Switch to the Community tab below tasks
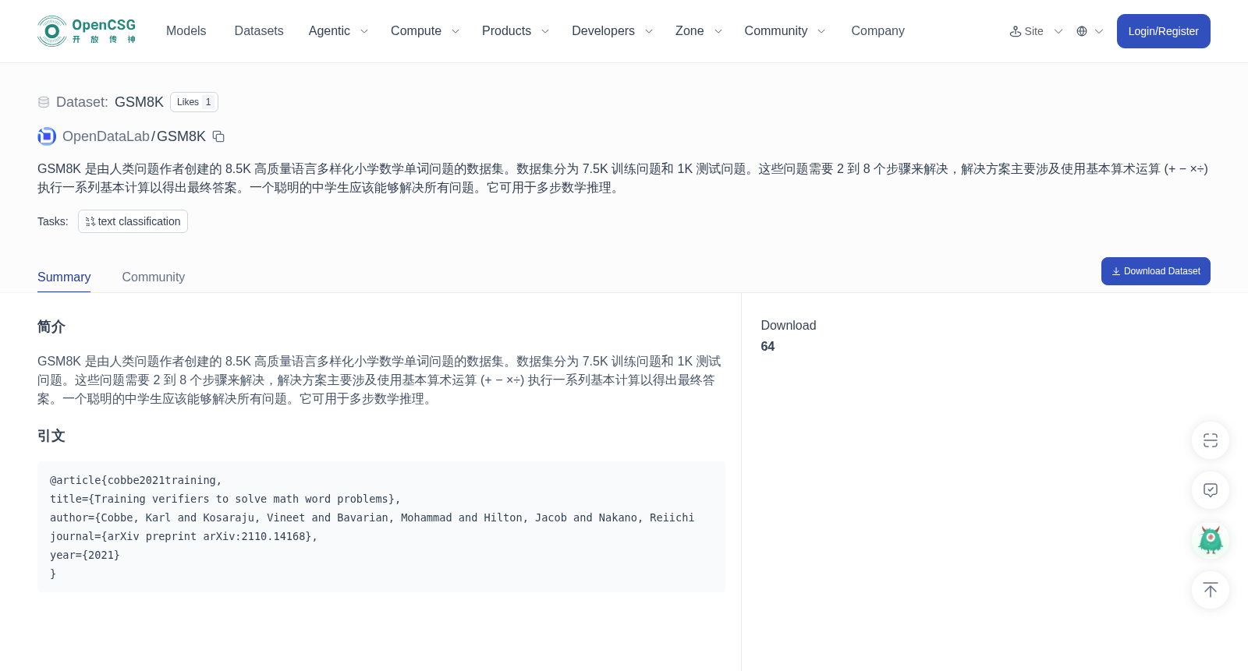Screen dimensions: 1248x671 point(154,277)
